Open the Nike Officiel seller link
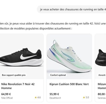Image resolution: width=106 pixels, height=104 pixels. [7, 98]
